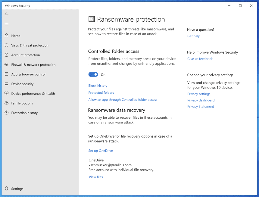The image size is (259, 197).
Task: Click 'View and change privacy settings' text
Action: tap(214, 85)
